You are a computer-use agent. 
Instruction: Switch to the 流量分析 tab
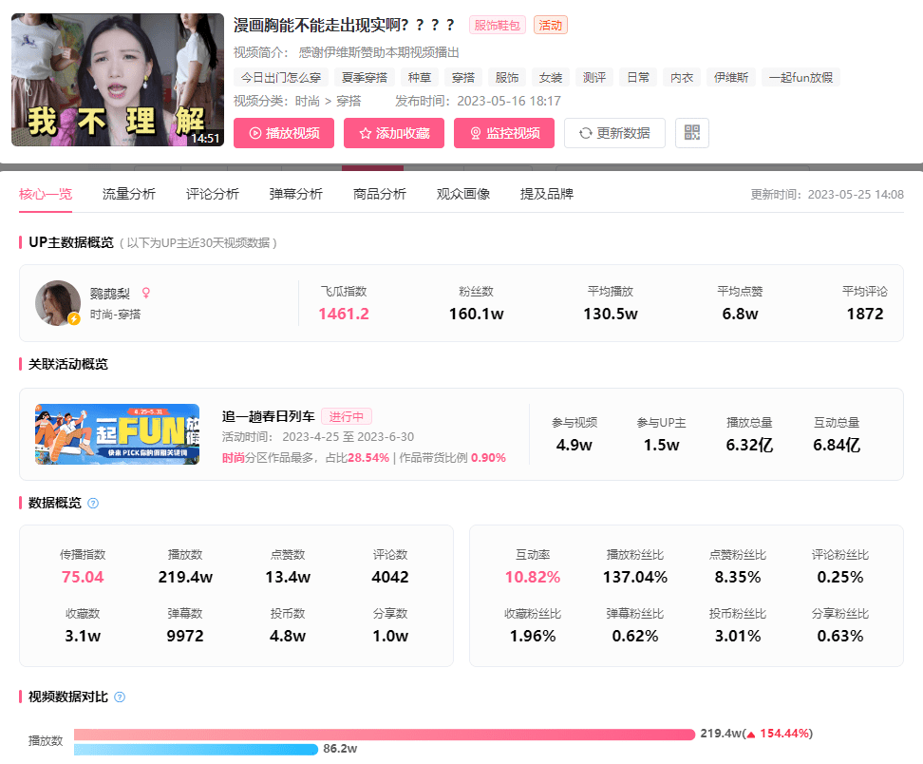point(129,194)
